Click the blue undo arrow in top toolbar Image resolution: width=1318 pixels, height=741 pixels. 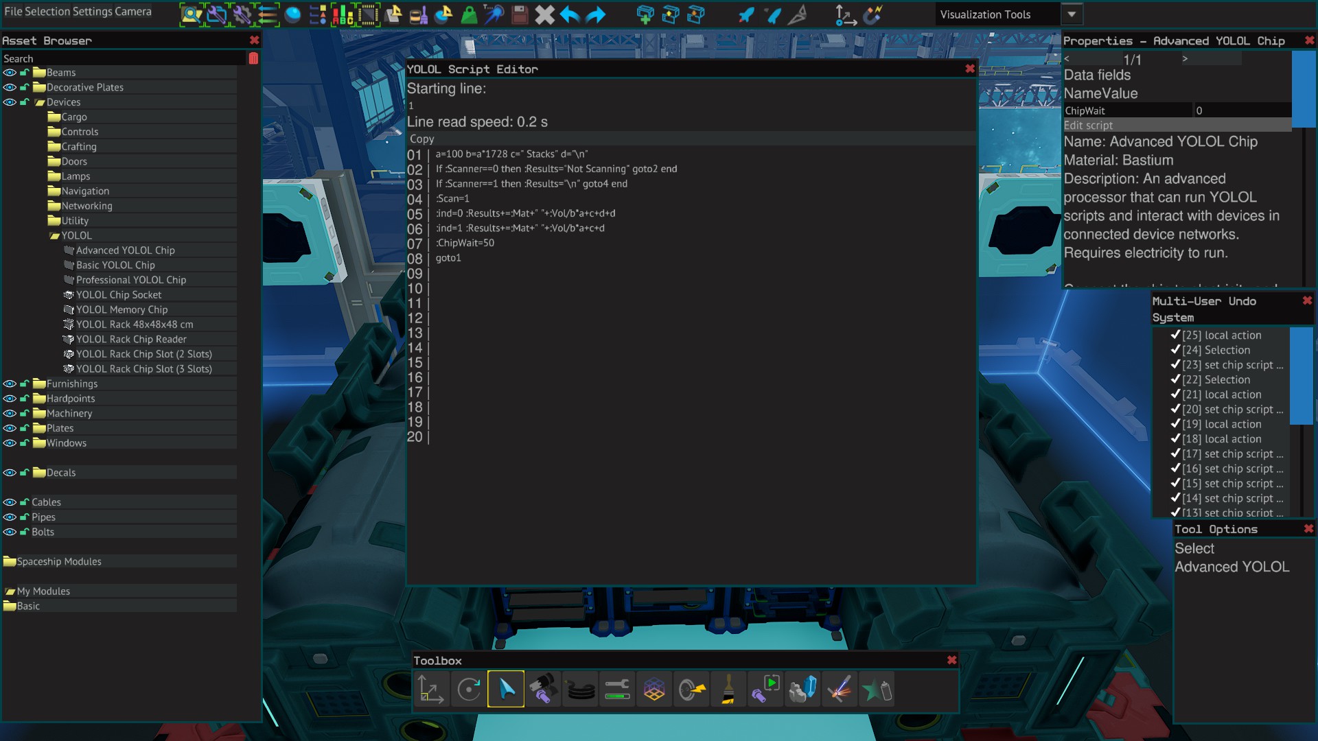point(570,14)
